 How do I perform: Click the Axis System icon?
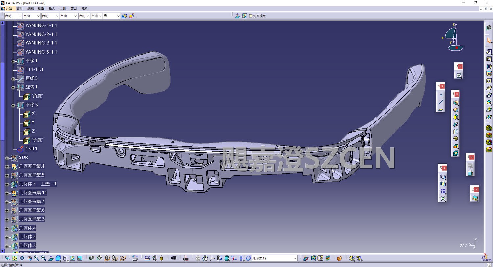[212, 258]
